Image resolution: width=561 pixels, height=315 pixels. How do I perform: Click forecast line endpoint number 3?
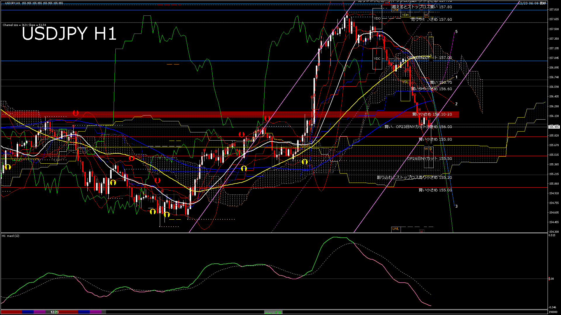[x=456, y=206]
